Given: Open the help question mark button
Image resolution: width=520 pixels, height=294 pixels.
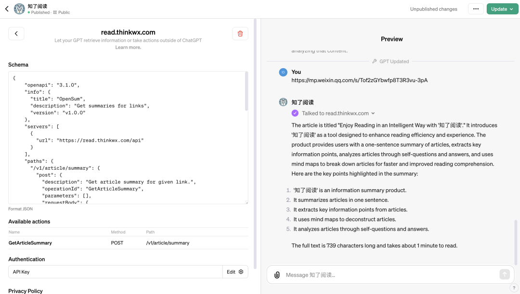Looking at the screenshot, I should (514, 288).
